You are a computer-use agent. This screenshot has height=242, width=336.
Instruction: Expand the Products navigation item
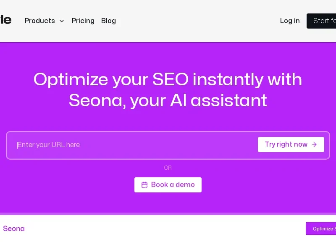[45, 21]
